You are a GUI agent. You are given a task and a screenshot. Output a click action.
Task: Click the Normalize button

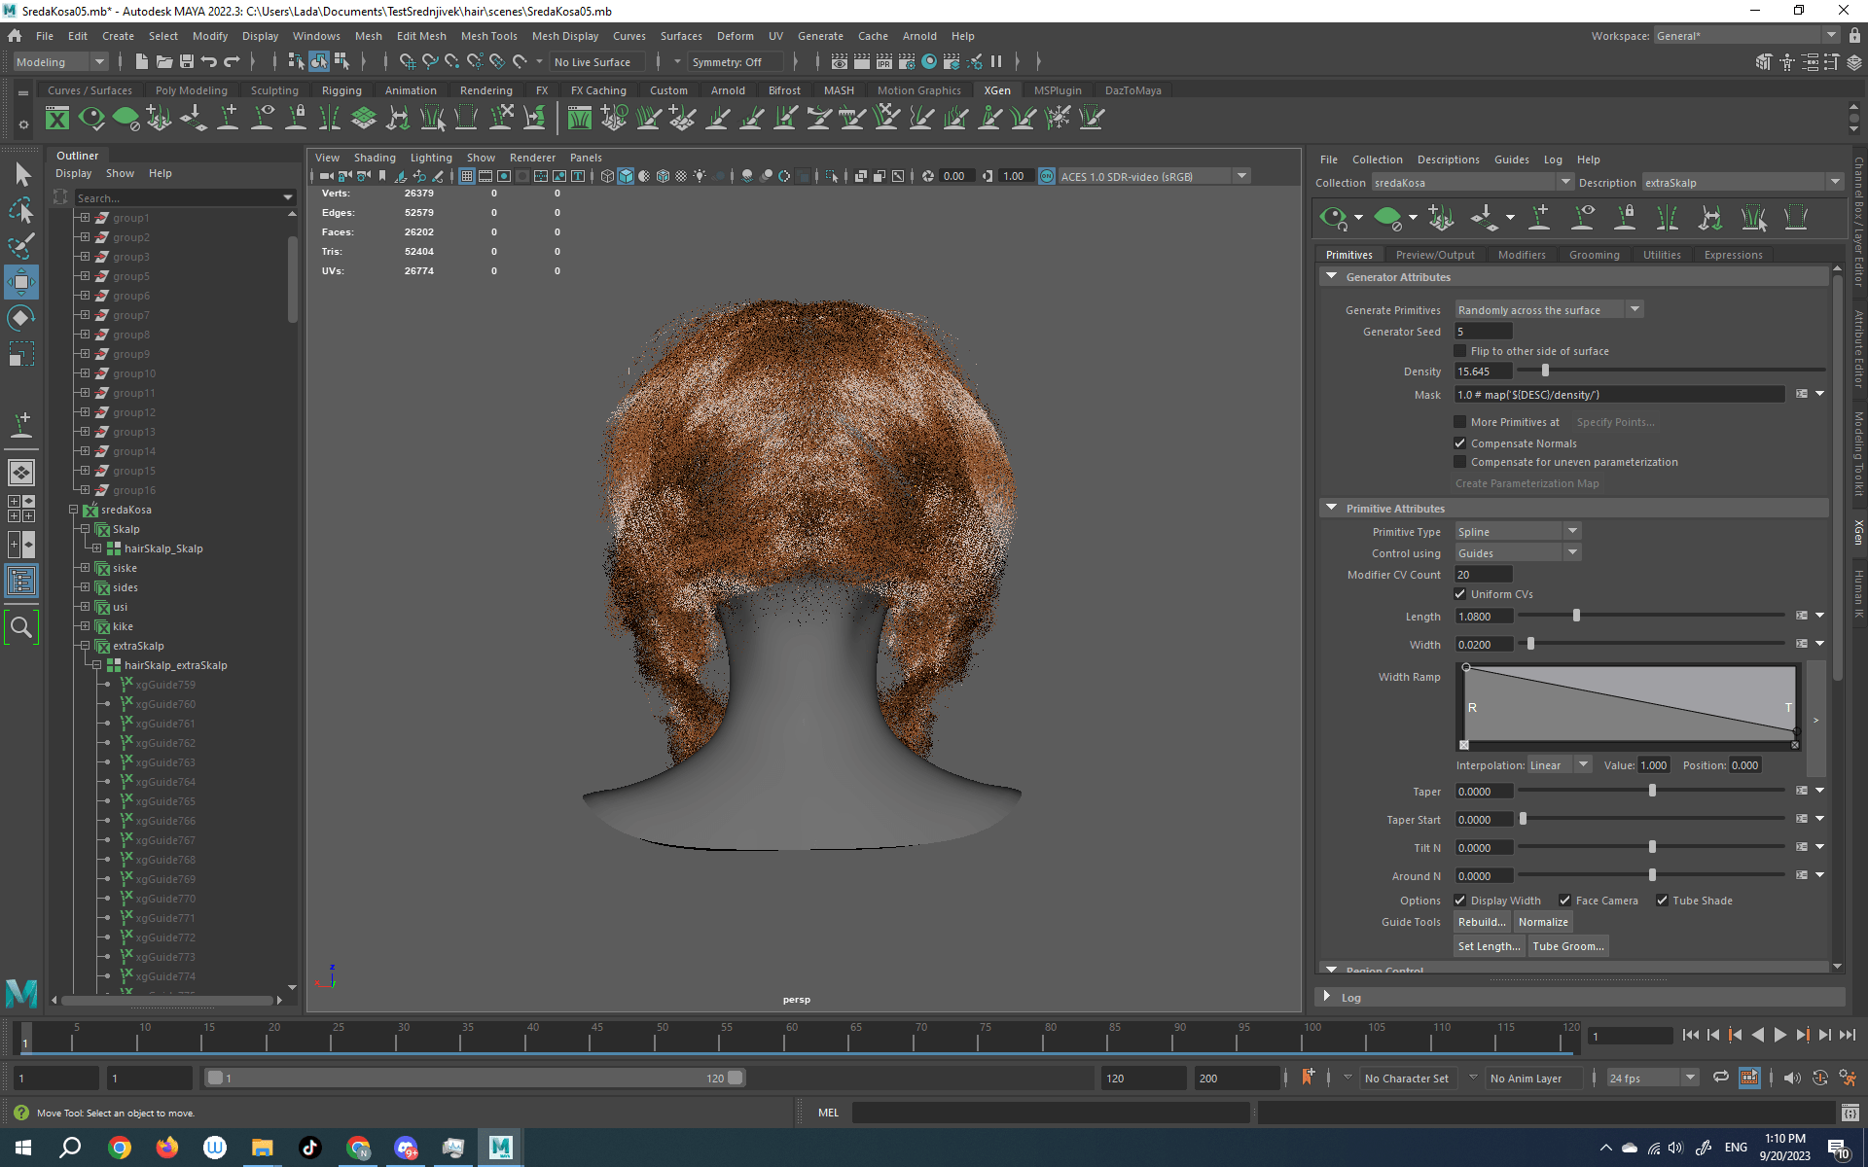click(x=1543, y=922)
